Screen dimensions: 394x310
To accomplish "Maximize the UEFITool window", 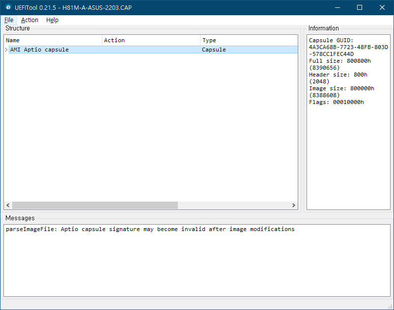I will click(x=360, y=7).
